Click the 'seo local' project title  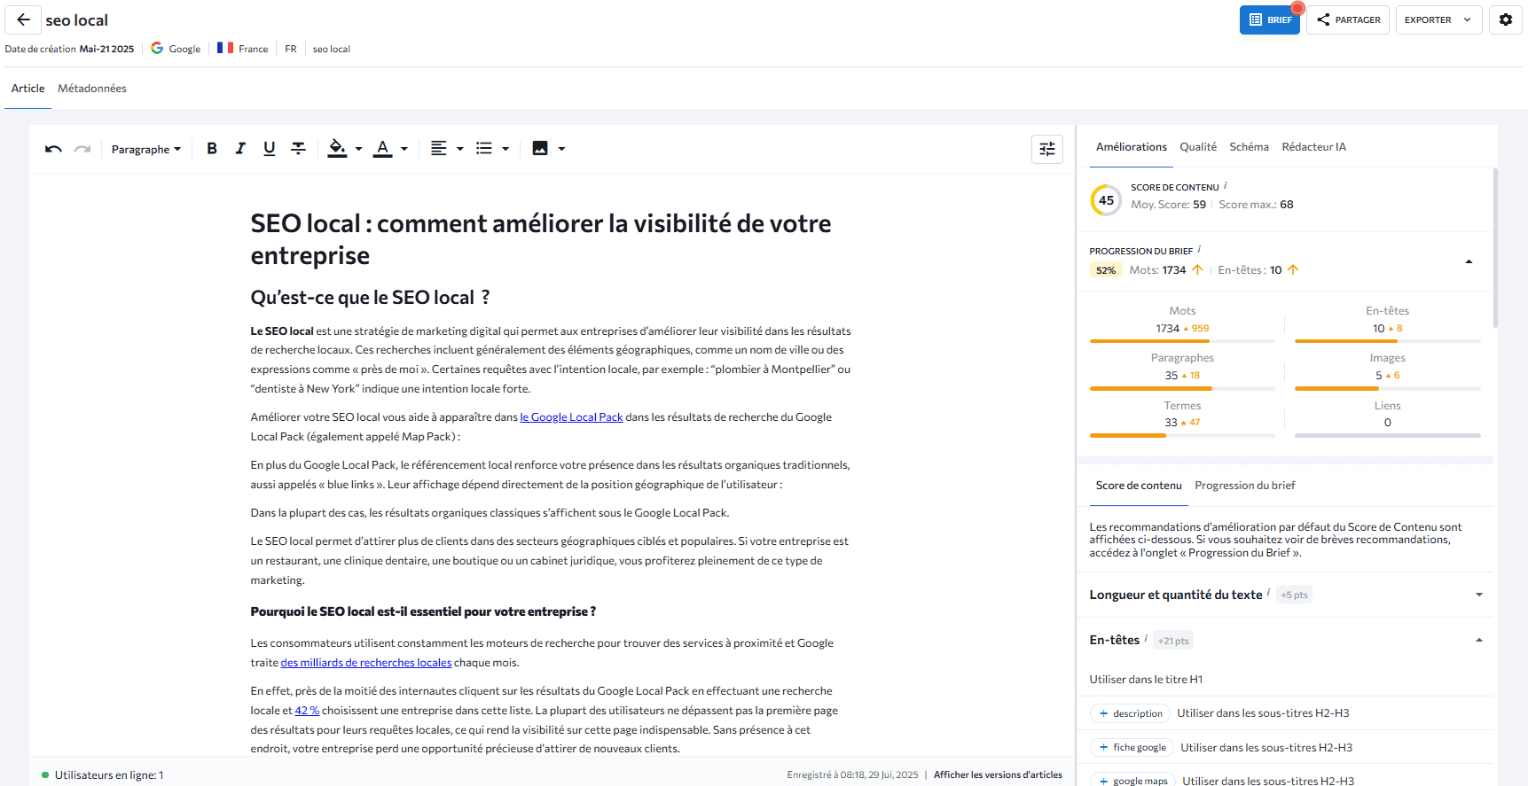pos(76,19)
